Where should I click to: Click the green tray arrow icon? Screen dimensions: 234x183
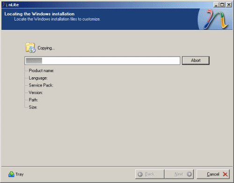coord(11,174)
